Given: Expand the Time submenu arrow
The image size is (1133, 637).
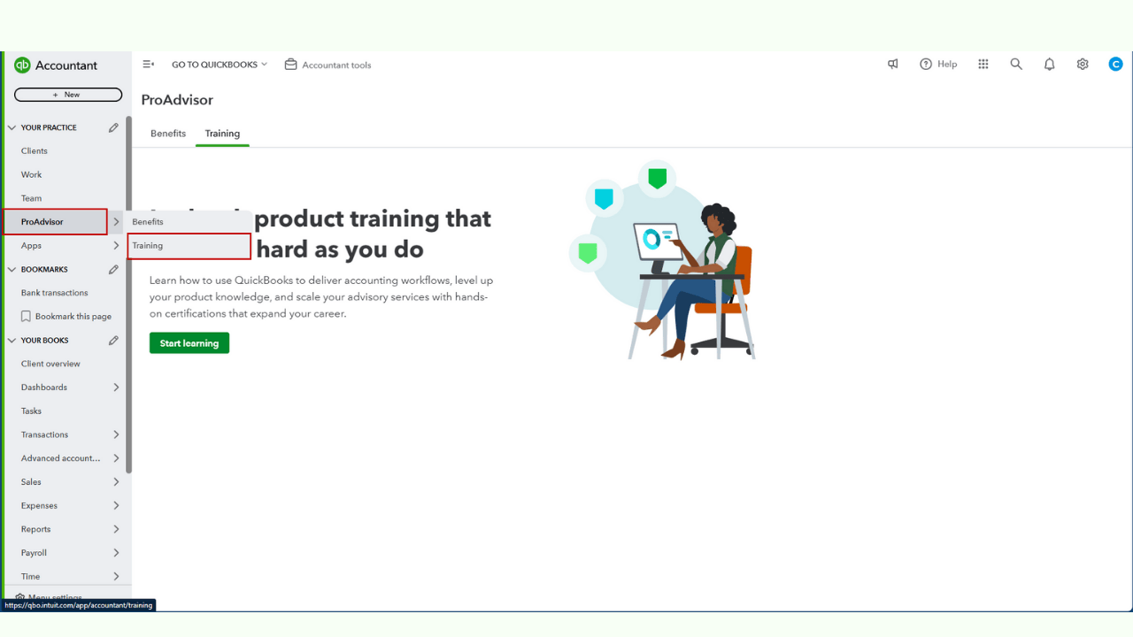Looking at the screenshot, I should (x=116, y=576).
